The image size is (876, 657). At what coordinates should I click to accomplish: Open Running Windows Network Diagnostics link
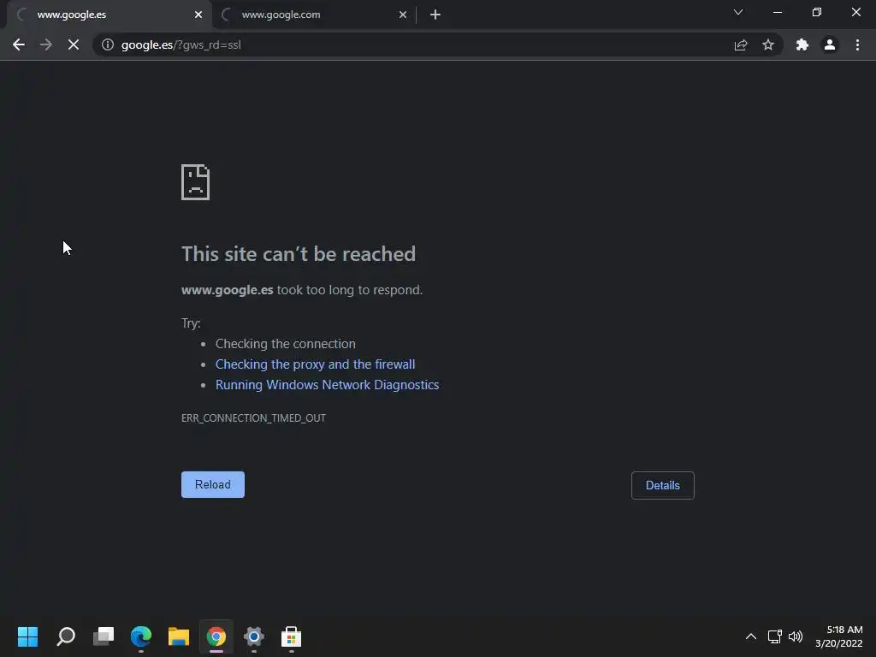(327, 385)
